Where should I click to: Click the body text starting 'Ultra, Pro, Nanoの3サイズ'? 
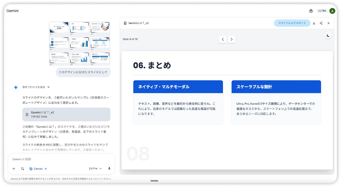pos(276,109)
